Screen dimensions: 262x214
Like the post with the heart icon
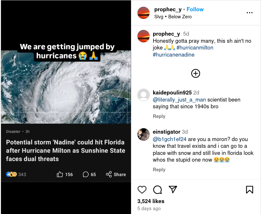(x=142, y=190)
